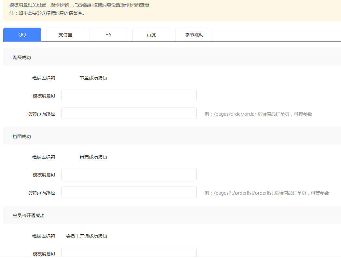Select the /pagesPt/orderlist/orderlist example hint

pos(267,193)
